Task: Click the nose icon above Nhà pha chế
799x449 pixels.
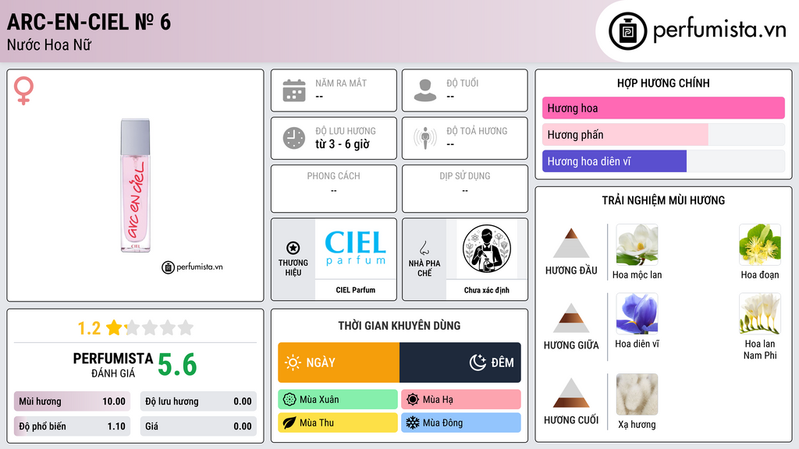Action: coord(424,248)
